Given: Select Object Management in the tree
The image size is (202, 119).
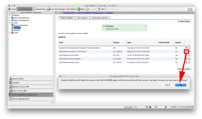Looking at the screenshot, I should [21, 20].
